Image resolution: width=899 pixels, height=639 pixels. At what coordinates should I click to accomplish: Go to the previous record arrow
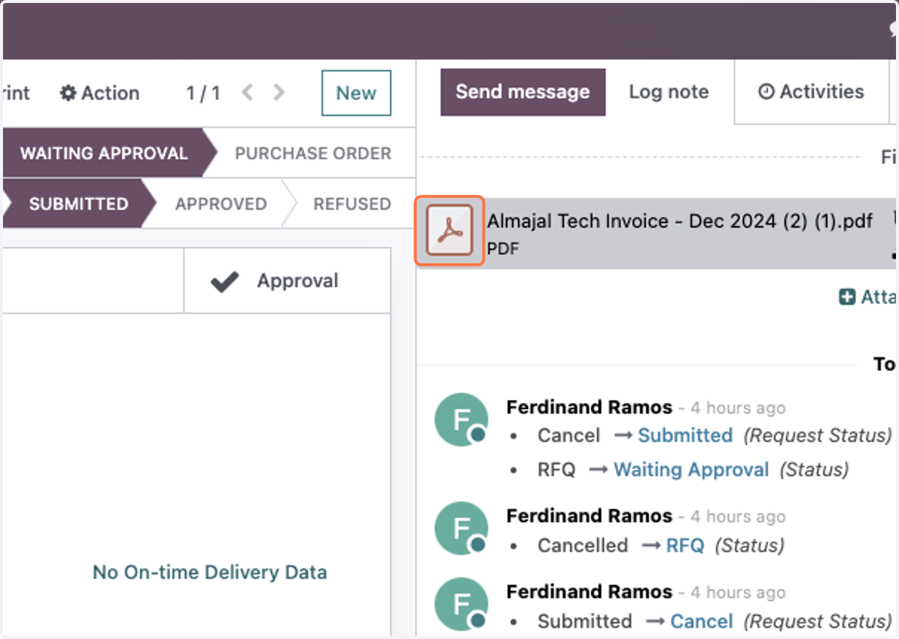tap(247, 92)
